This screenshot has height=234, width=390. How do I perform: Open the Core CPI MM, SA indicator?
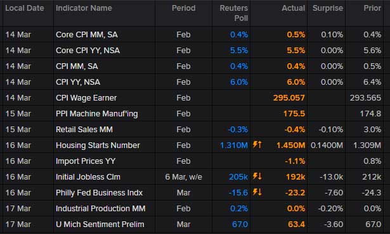pyautogui.click(x=86, y=35)
